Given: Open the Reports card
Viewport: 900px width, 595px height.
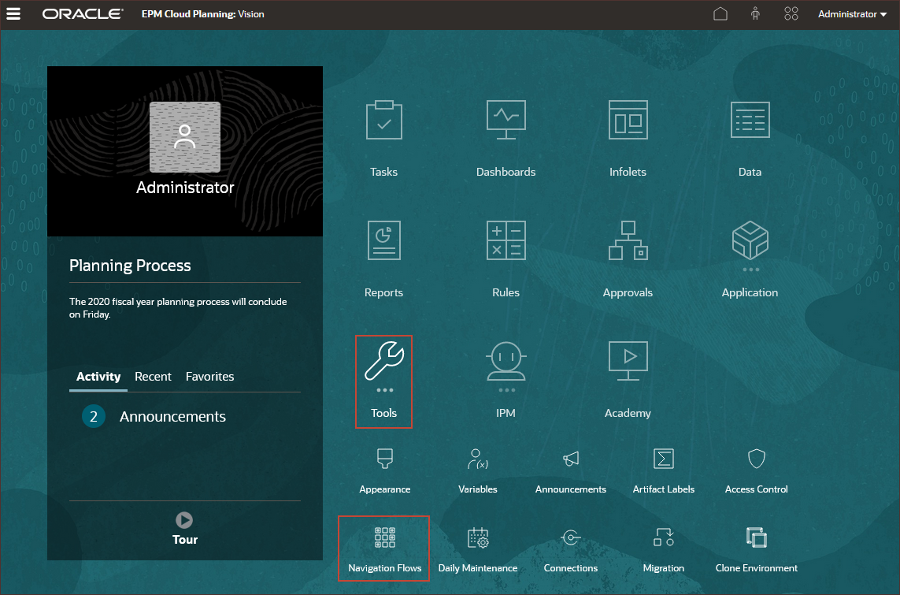Looking at the screenshot, I should pos(384,259).
